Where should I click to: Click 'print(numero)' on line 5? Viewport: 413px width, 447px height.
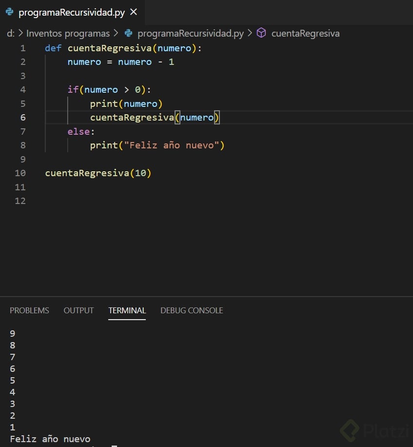(126, 104)
